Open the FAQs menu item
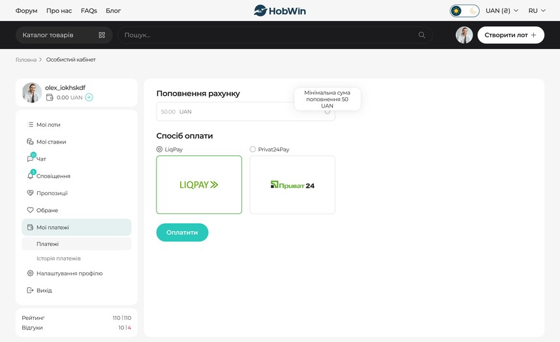Screen dimensions: 560x342 pos(89,10)
